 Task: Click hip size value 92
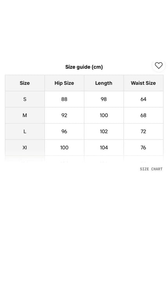(x=64, y=115)
